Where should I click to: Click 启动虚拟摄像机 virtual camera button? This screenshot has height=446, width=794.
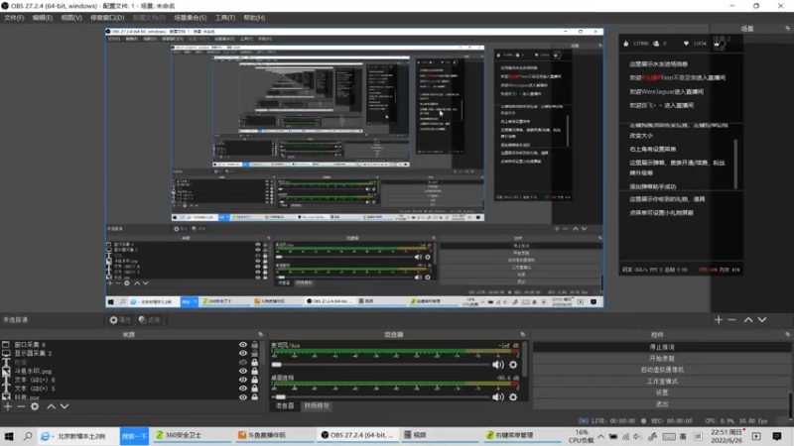[x=662, y=370]
